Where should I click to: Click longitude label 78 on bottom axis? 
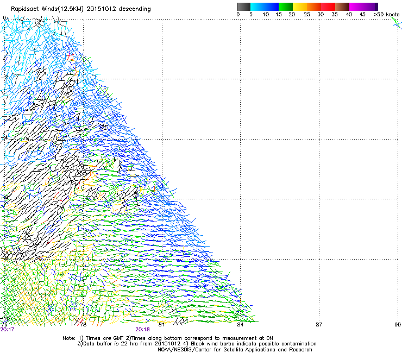coord(83,325)
